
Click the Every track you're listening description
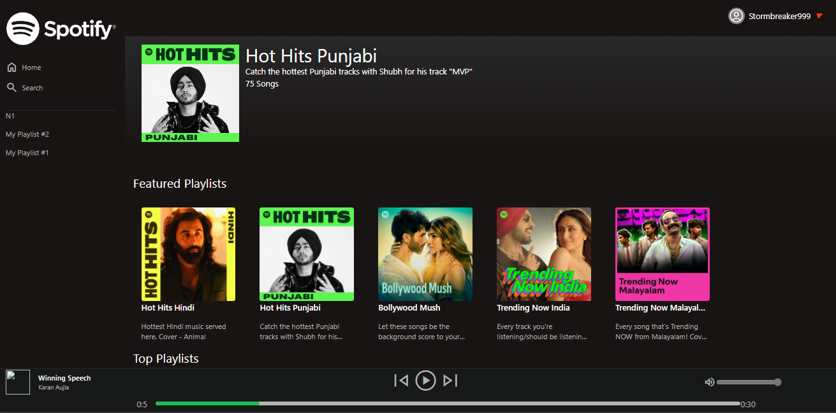542,332
